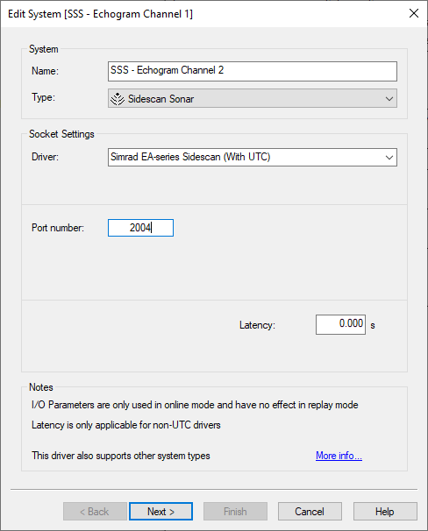Image resolution: width=428 pixels, height=531 pixels.
Task: Open Help for this dialog
Action: [385, 512]
